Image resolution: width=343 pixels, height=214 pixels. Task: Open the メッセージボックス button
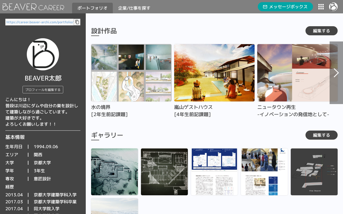click(285, 7)
